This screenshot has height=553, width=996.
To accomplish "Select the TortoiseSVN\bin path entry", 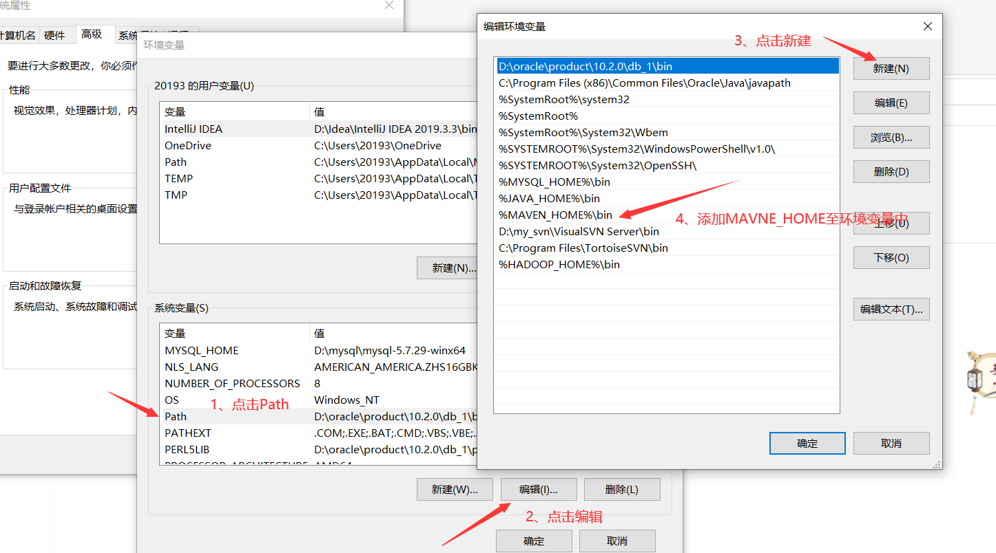I will [x=667, y=248].
